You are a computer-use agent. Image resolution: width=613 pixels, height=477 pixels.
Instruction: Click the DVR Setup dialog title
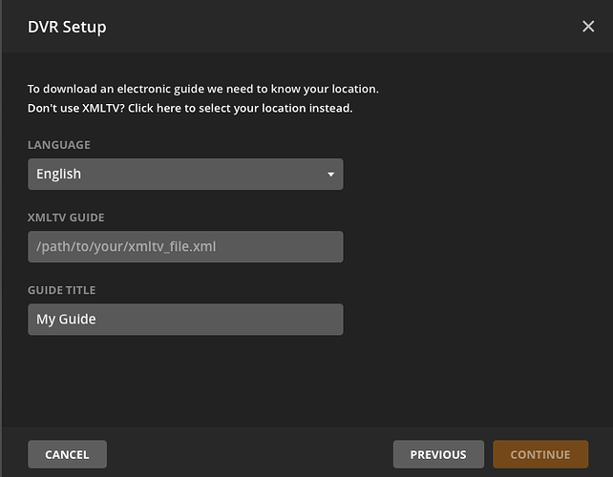(x=67, y=27)
